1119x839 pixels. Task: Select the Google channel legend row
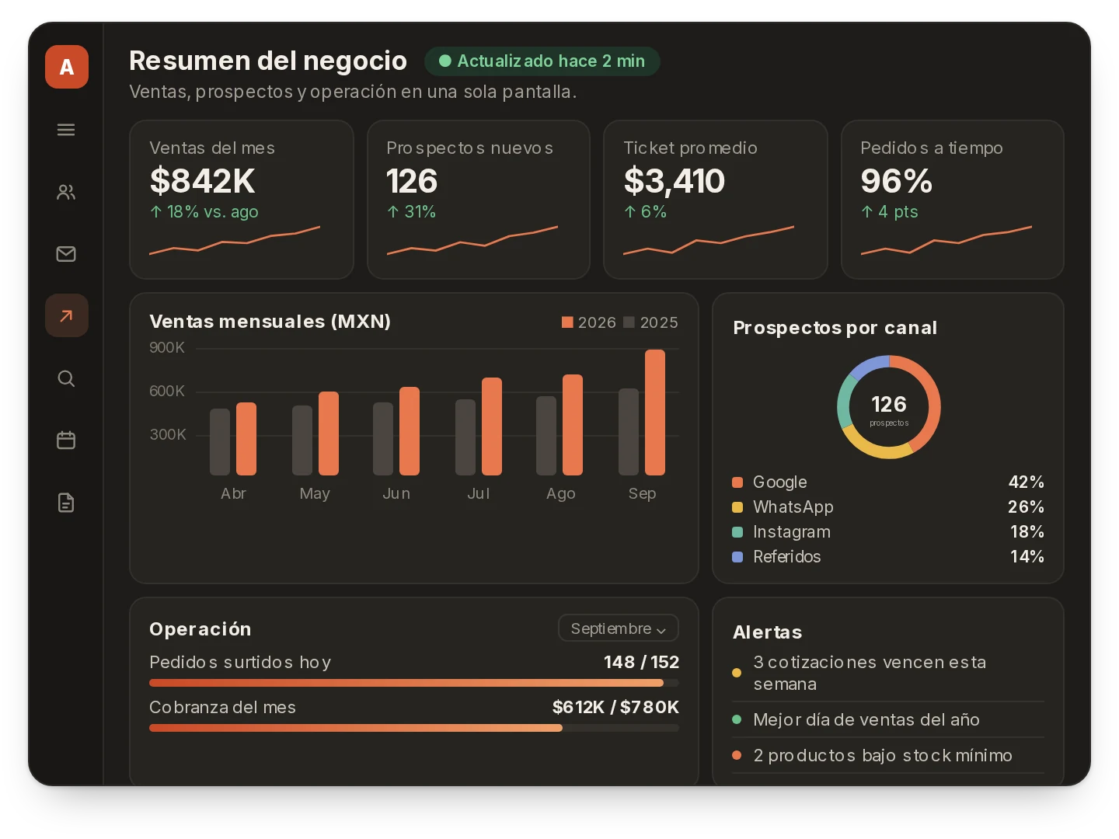(x=888, y=482)
